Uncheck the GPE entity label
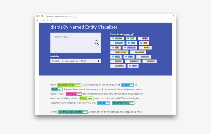 point(141,43)
